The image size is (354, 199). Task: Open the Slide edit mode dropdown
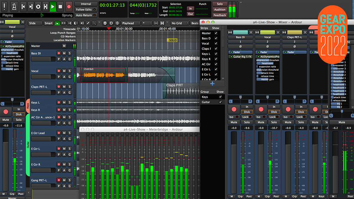pos(35,23)
